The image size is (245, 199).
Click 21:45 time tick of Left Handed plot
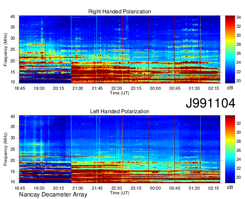pyautogui.click(x=97, y=188)
